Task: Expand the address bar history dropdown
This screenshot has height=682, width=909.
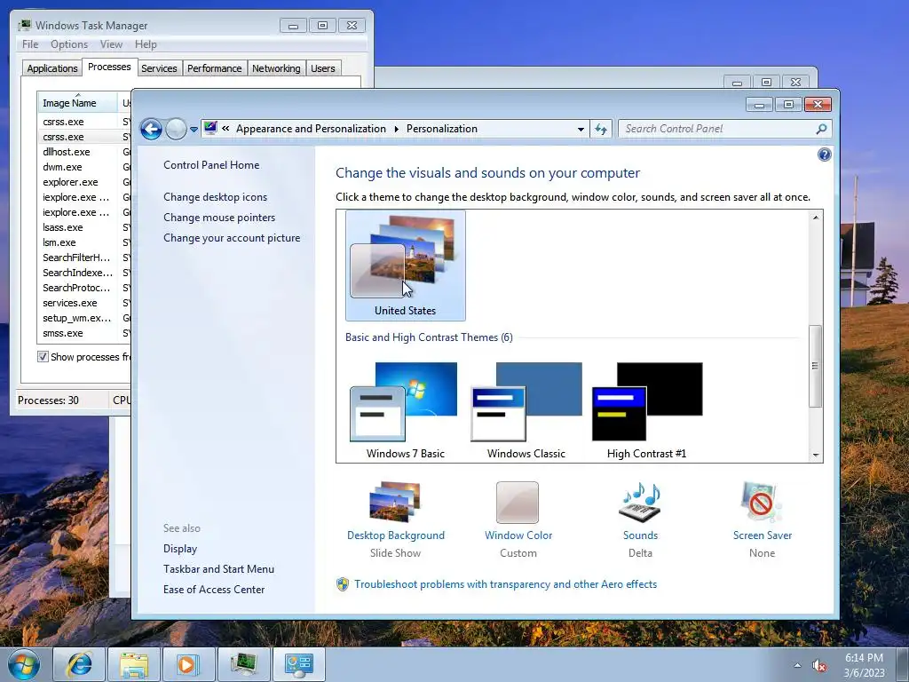Action: coord(581,129)
